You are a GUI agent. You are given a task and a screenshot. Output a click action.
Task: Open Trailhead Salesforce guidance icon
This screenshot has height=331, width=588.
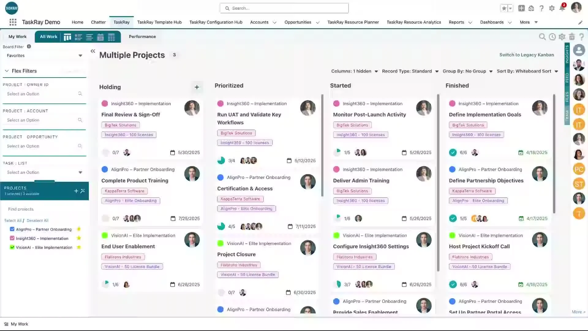tap(531, 8)
